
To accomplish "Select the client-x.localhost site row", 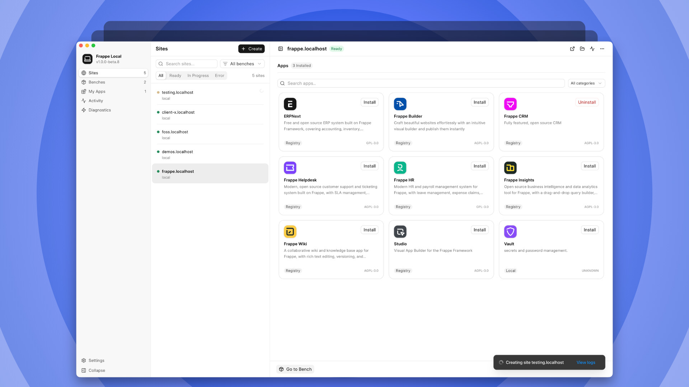I will pos(210,115).
